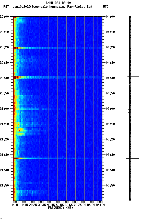Click the 20:00 PST time label

click(4, 17)
